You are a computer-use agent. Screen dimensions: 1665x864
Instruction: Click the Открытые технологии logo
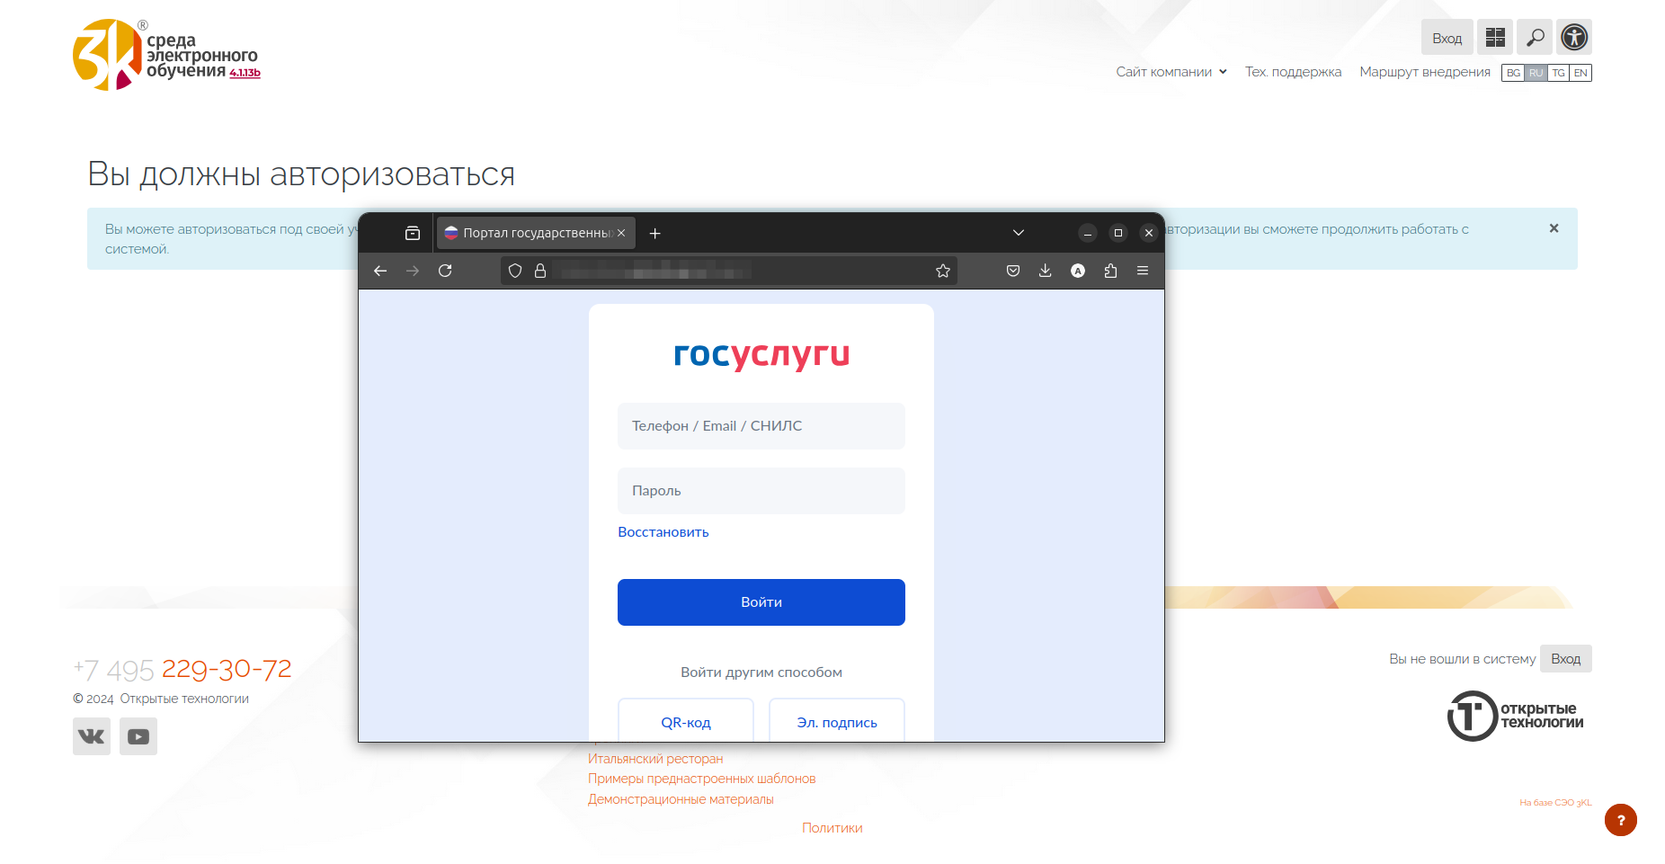(1516, 716)
